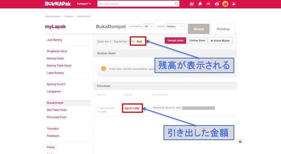Open Promoted Push in sidebar
The height and width of the screenshot is (154, 281).
tap(56, 117)
